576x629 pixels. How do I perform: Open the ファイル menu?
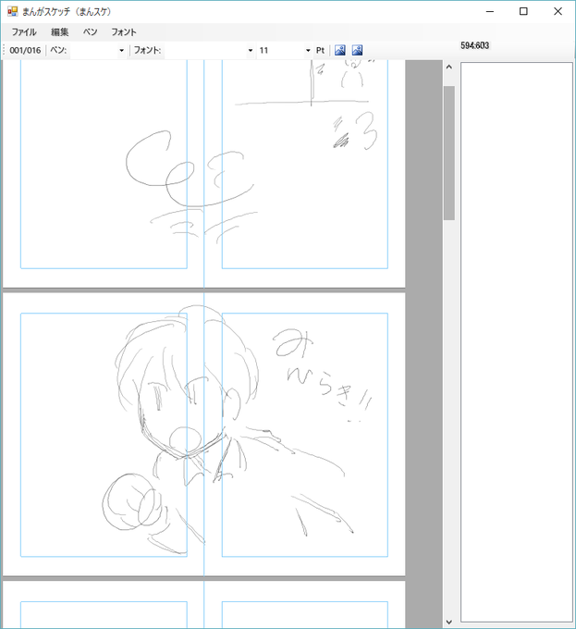coord(24,32)
